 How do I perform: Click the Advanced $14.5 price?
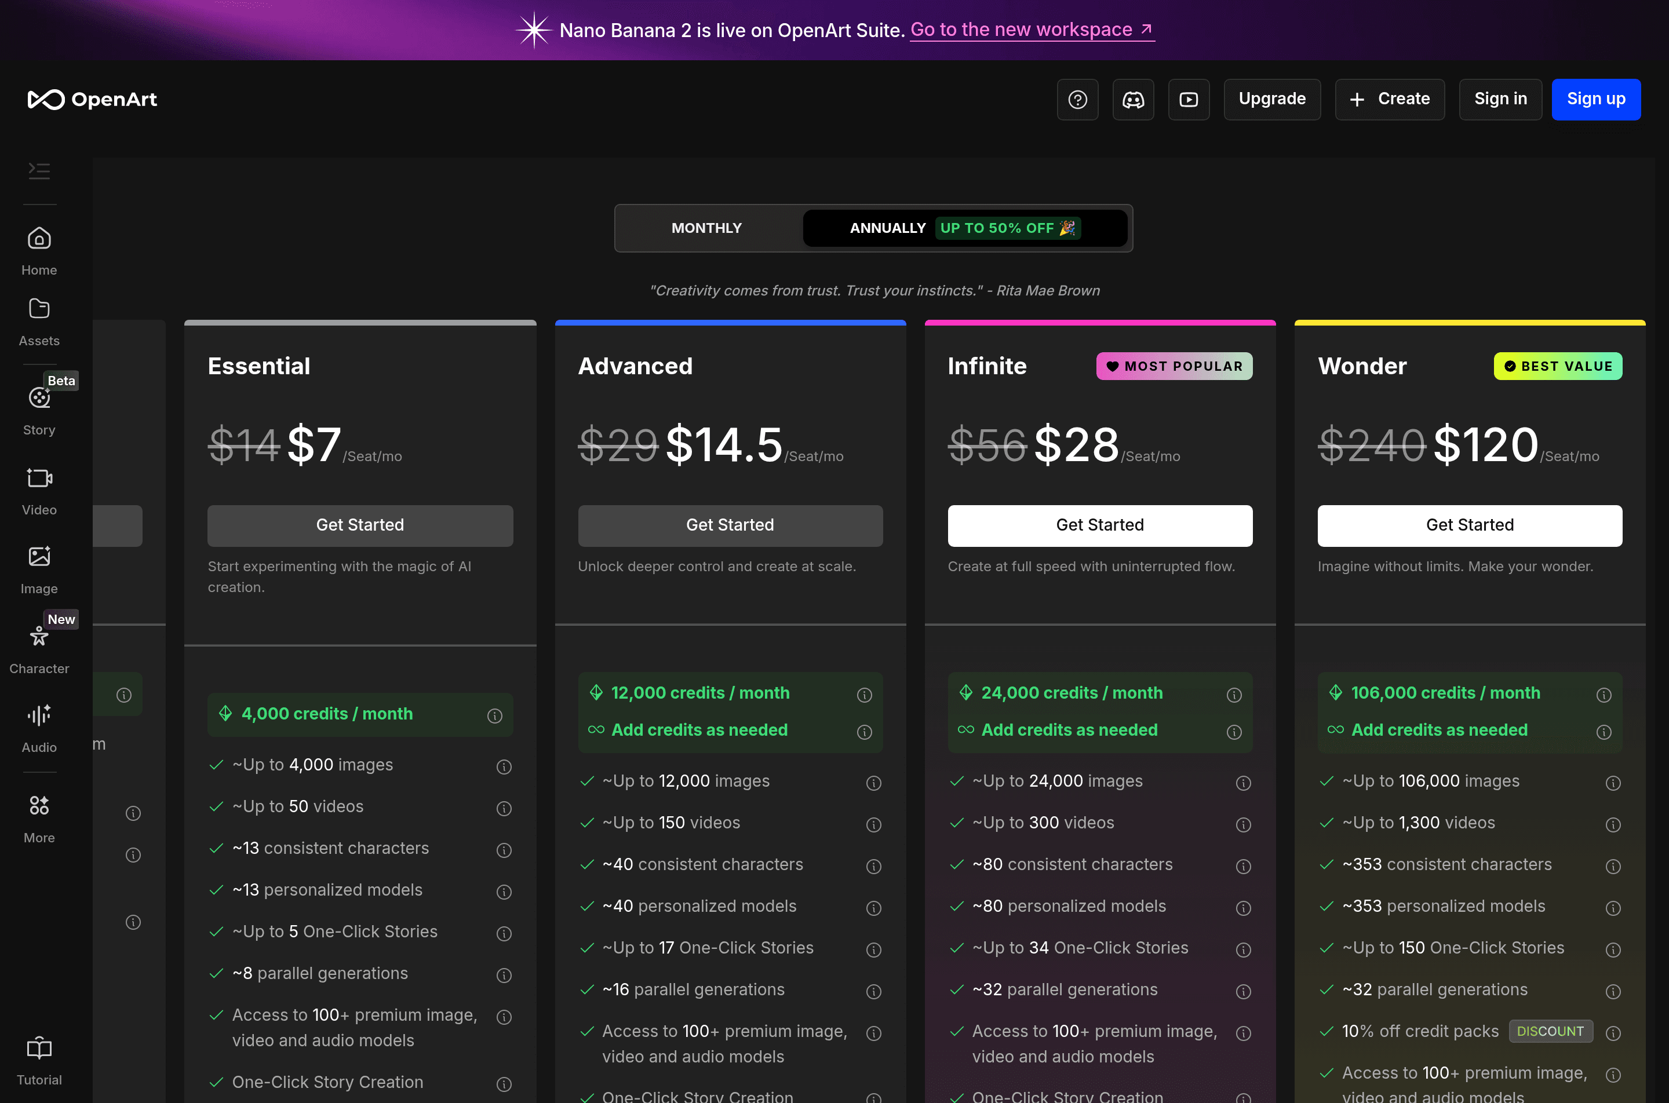[x=723, y=444]
